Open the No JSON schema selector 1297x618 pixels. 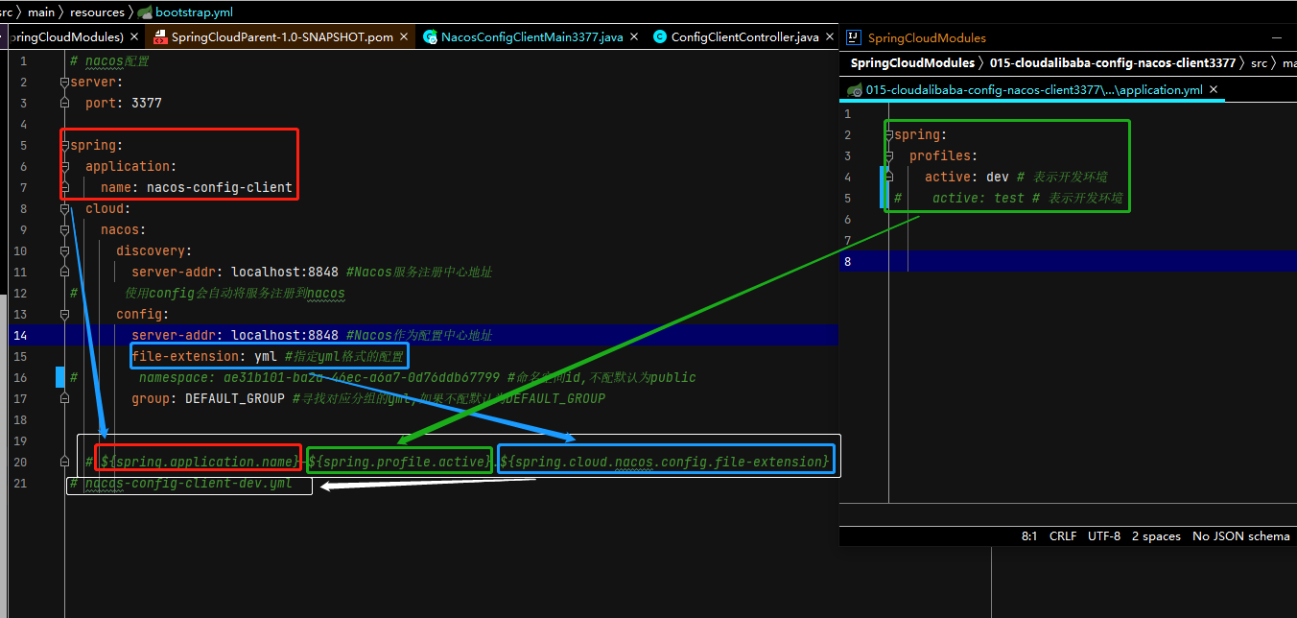tap(1240, 536)
